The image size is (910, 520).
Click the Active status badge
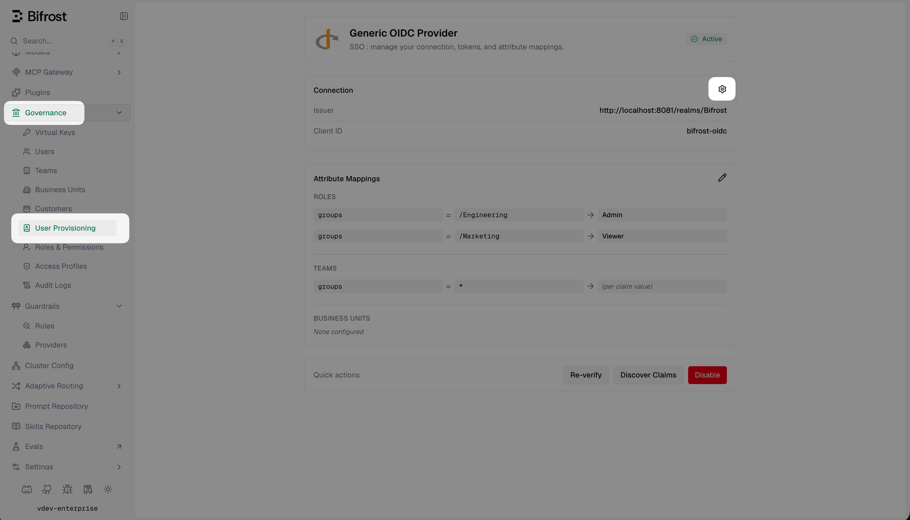point(707,39)
